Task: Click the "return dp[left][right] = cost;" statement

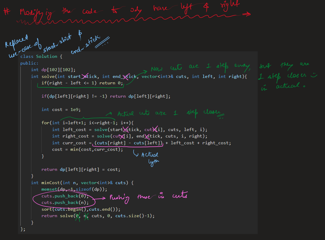Action: [81, 169]
